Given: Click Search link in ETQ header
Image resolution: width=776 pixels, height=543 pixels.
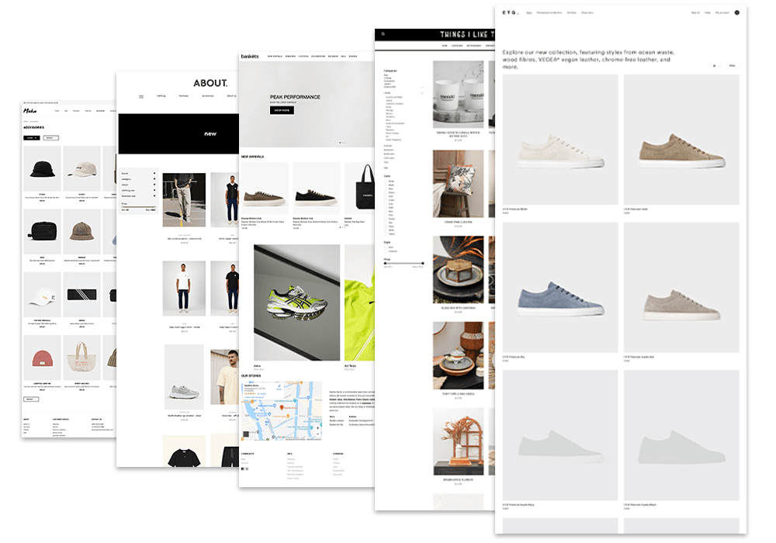Looking at the screenshot, I should (x=695, y=13).
